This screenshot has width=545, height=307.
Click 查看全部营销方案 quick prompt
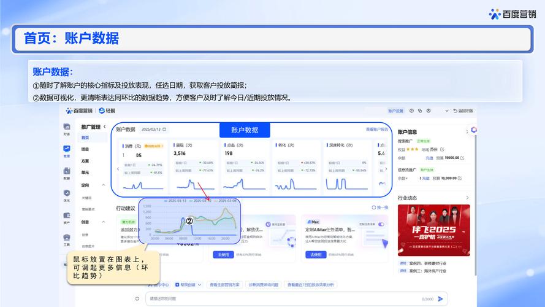(x=224, y=285)
